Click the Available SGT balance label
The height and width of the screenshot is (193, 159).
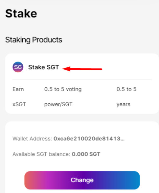(x=41, y=154)
